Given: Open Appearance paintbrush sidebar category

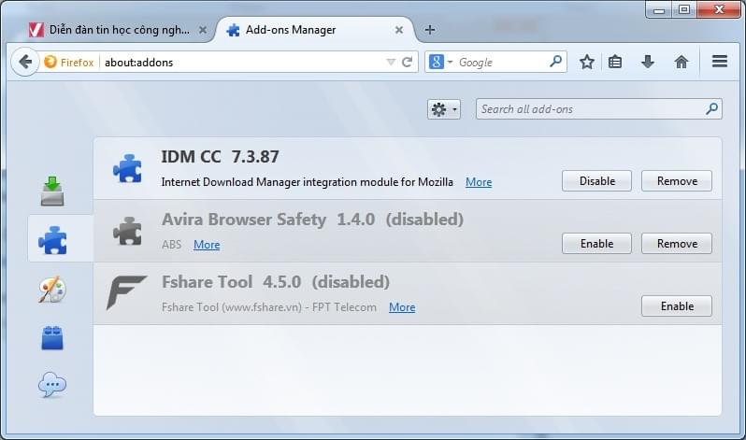Looking at the screenshot, I should tap(52, 290).
